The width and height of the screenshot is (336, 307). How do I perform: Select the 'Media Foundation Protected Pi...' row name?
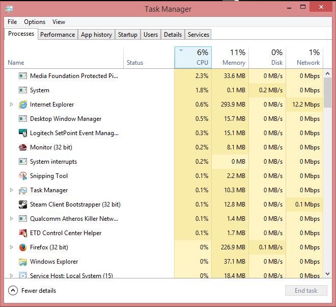74,76
